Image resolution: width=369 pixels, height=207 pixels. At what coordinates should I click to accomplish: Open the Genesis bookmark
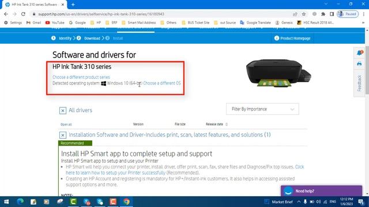point(284,22)
